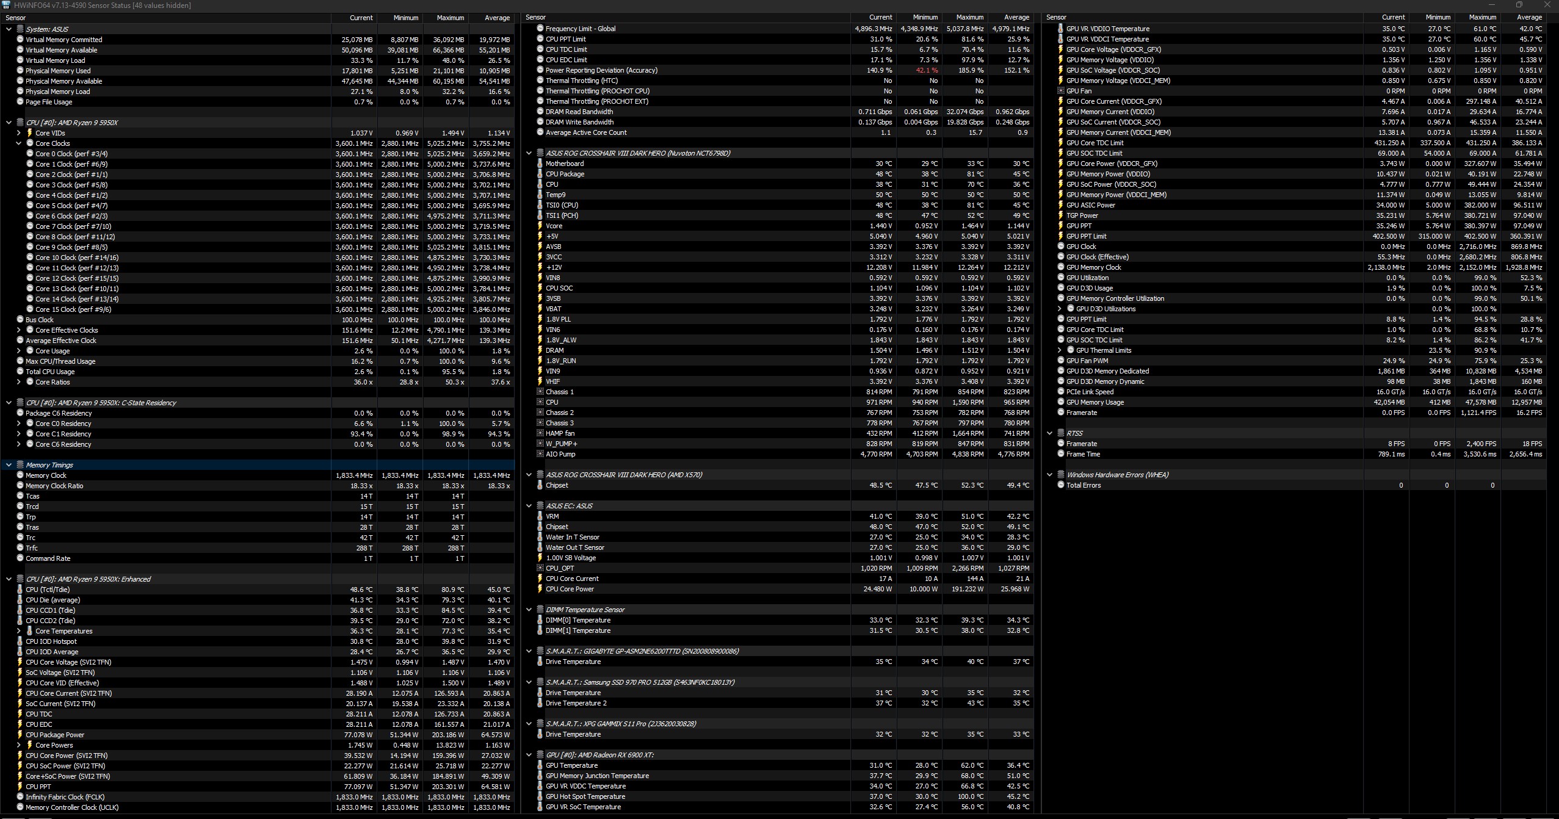Image resolution: width=1559 pixels, height=819 pixels.
Task: Expand the Core Temperatures node
Action: point(18,631)
